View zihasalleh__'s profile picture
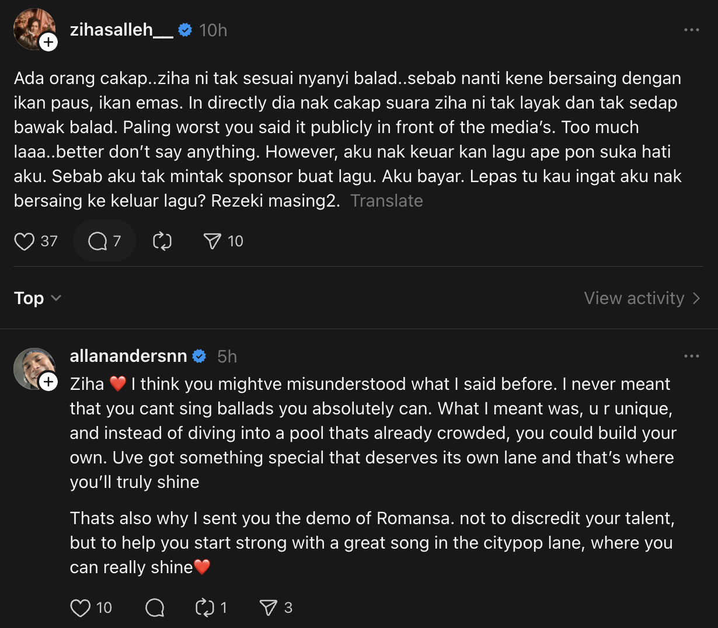Screen dimensions: 718x628 coord(32,27)
